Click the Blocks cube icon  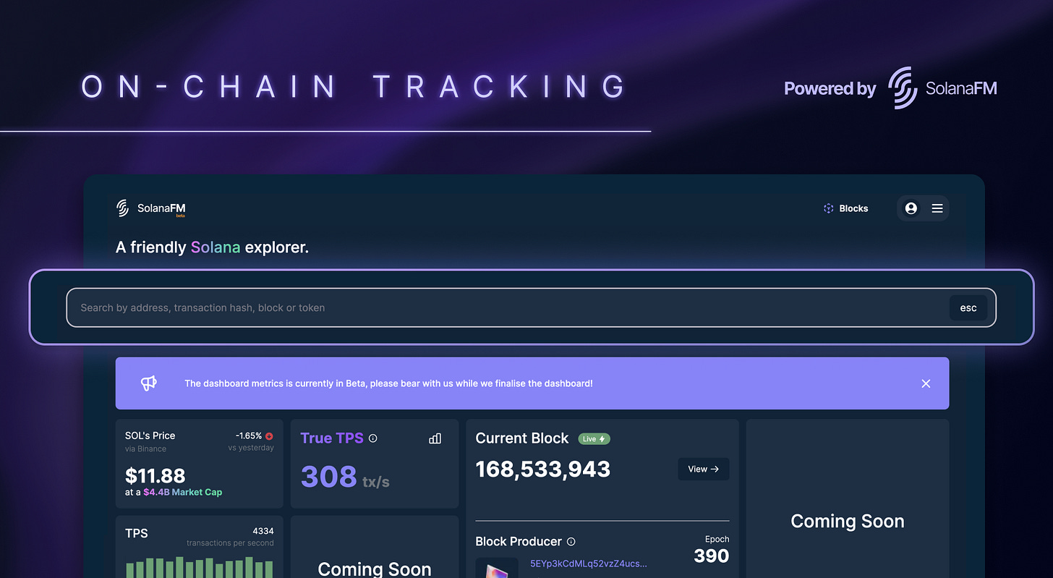(828, 208)
